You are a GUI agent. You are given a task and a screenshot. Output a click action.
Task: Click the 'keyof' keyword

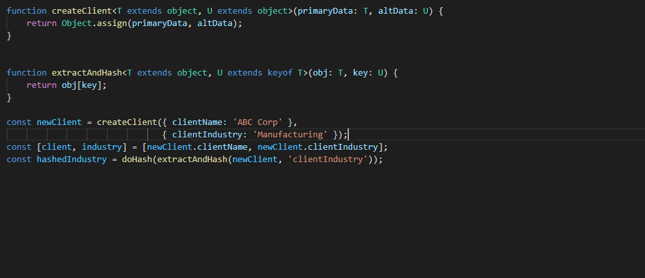point(280,73)
